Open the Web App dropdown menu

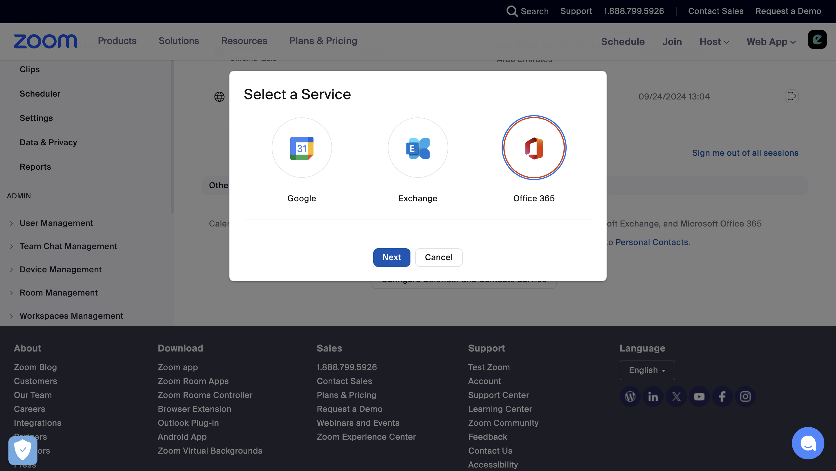coord(771,41)
